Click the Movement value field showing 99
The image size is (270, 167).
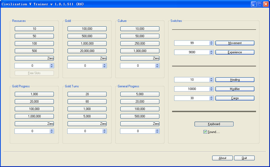pyautogui.click(x=192, y=43)
